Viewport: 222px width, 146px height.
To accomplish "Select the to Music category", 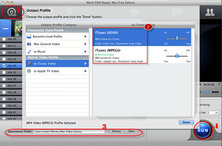I will point(57,52).
